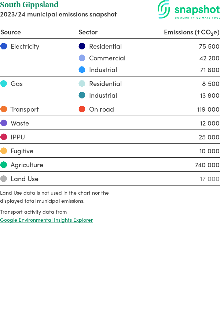The image size is (220, 311).
Task: Click the Emissions (t CO2e) column header
Action: 191,32
